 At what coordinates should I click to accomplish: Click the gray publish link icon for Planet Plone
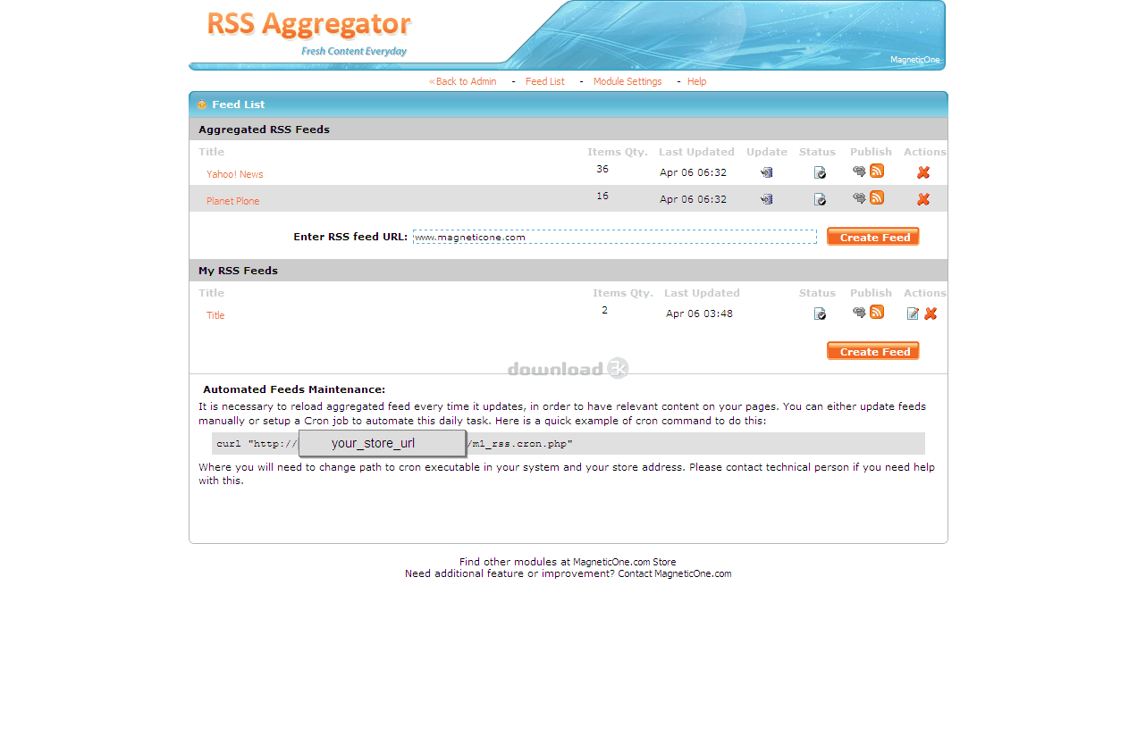click(859, 198)
